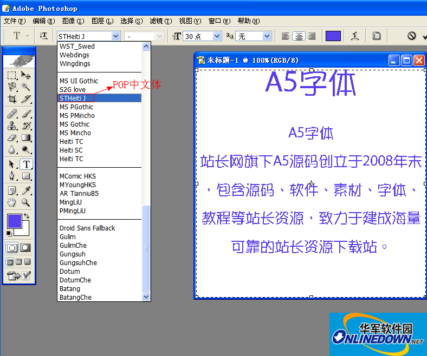The width and height of the screenshot is (427, 356).
Task: Select the Hand tool
Action: 12,202
